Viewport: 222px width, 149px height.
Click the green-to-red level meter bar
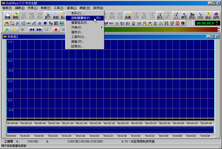(x=160, y=30)
